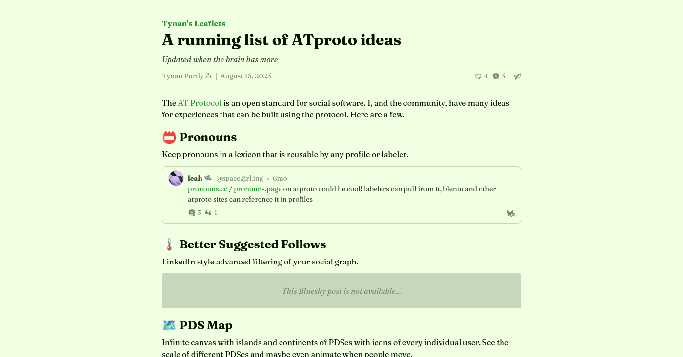The height and width of the screenshot is (357, 683).
Task: Click the map emoji beside PDS Map
Action: 169,325
